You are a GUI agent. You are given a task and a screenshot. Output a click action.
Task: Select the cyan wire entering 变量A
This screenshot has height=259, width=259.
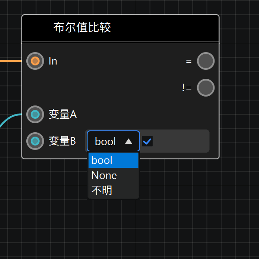[x=10, y=119]
